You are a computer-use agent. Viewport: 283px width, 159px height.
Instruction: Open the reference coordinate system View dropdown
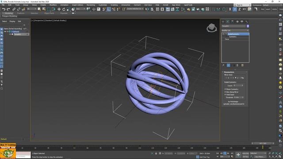pos(80,9)
